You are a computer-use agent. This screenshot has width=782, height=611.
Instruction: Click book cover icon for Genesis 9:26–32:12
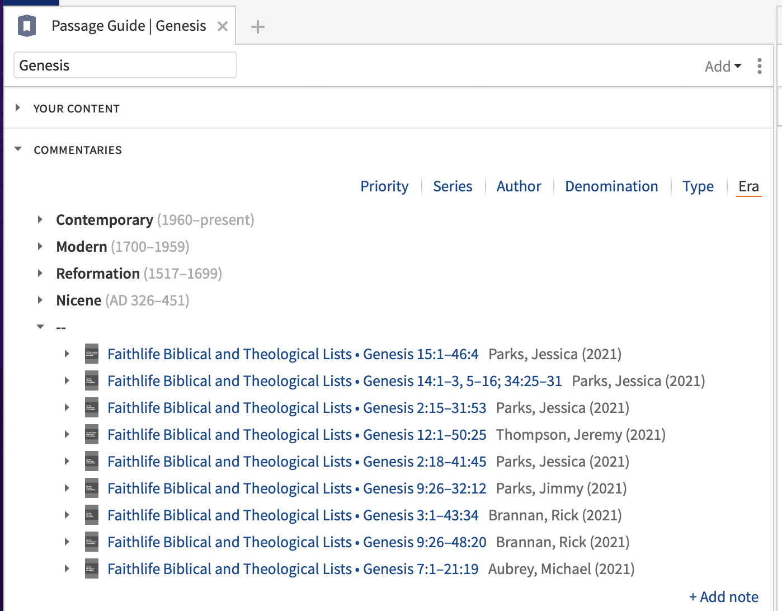pyautogui.click(x=92, y=488)
